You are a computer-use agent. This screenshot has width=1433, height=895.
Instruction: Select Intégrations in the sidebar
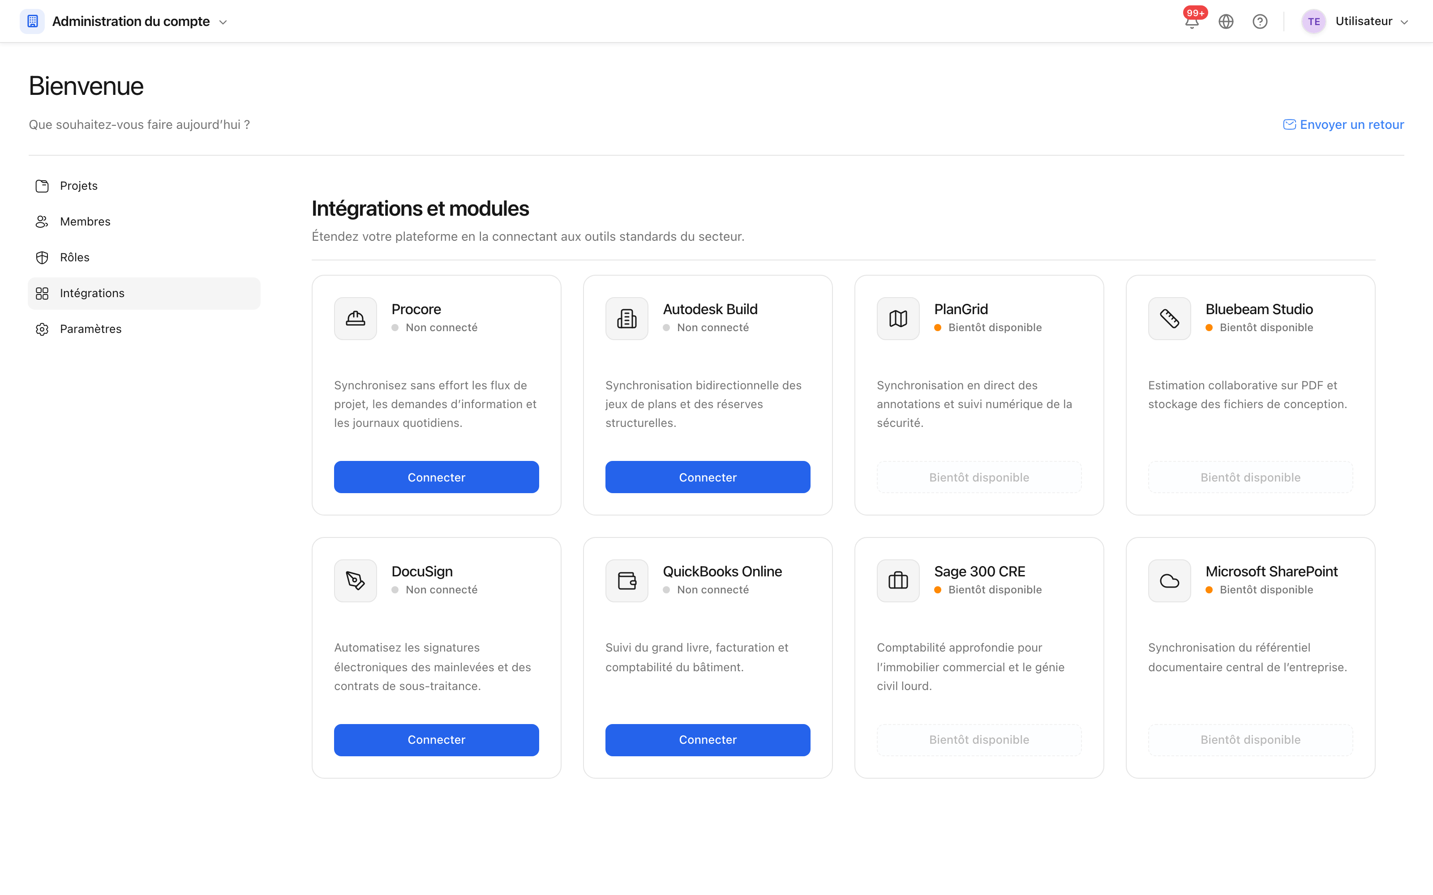coord(144,293)
